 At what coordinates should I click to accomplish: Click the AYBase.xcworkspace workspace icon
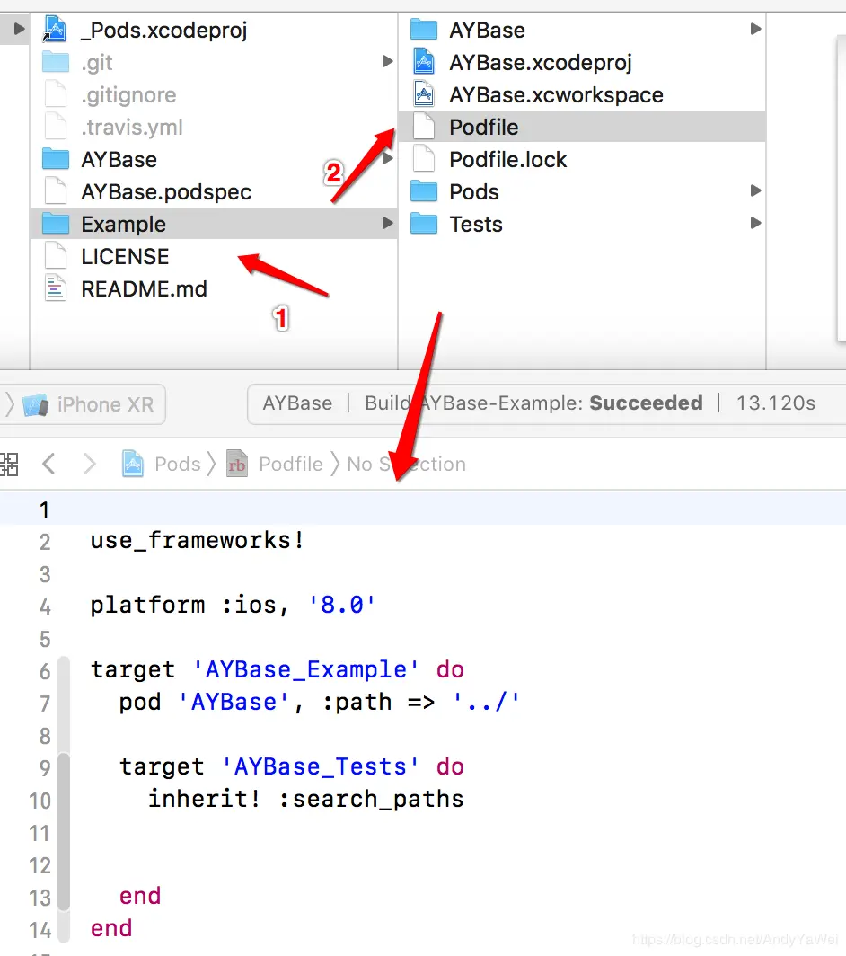pos(424,94)
